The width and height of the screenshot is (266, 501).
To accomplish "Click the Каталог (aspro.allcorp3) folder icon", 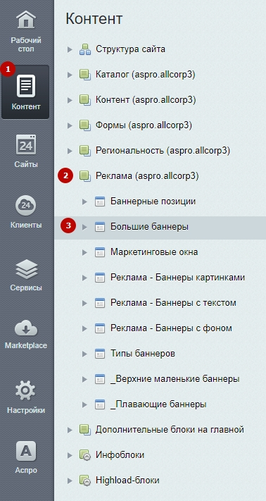I will click(x=85, y=75).
